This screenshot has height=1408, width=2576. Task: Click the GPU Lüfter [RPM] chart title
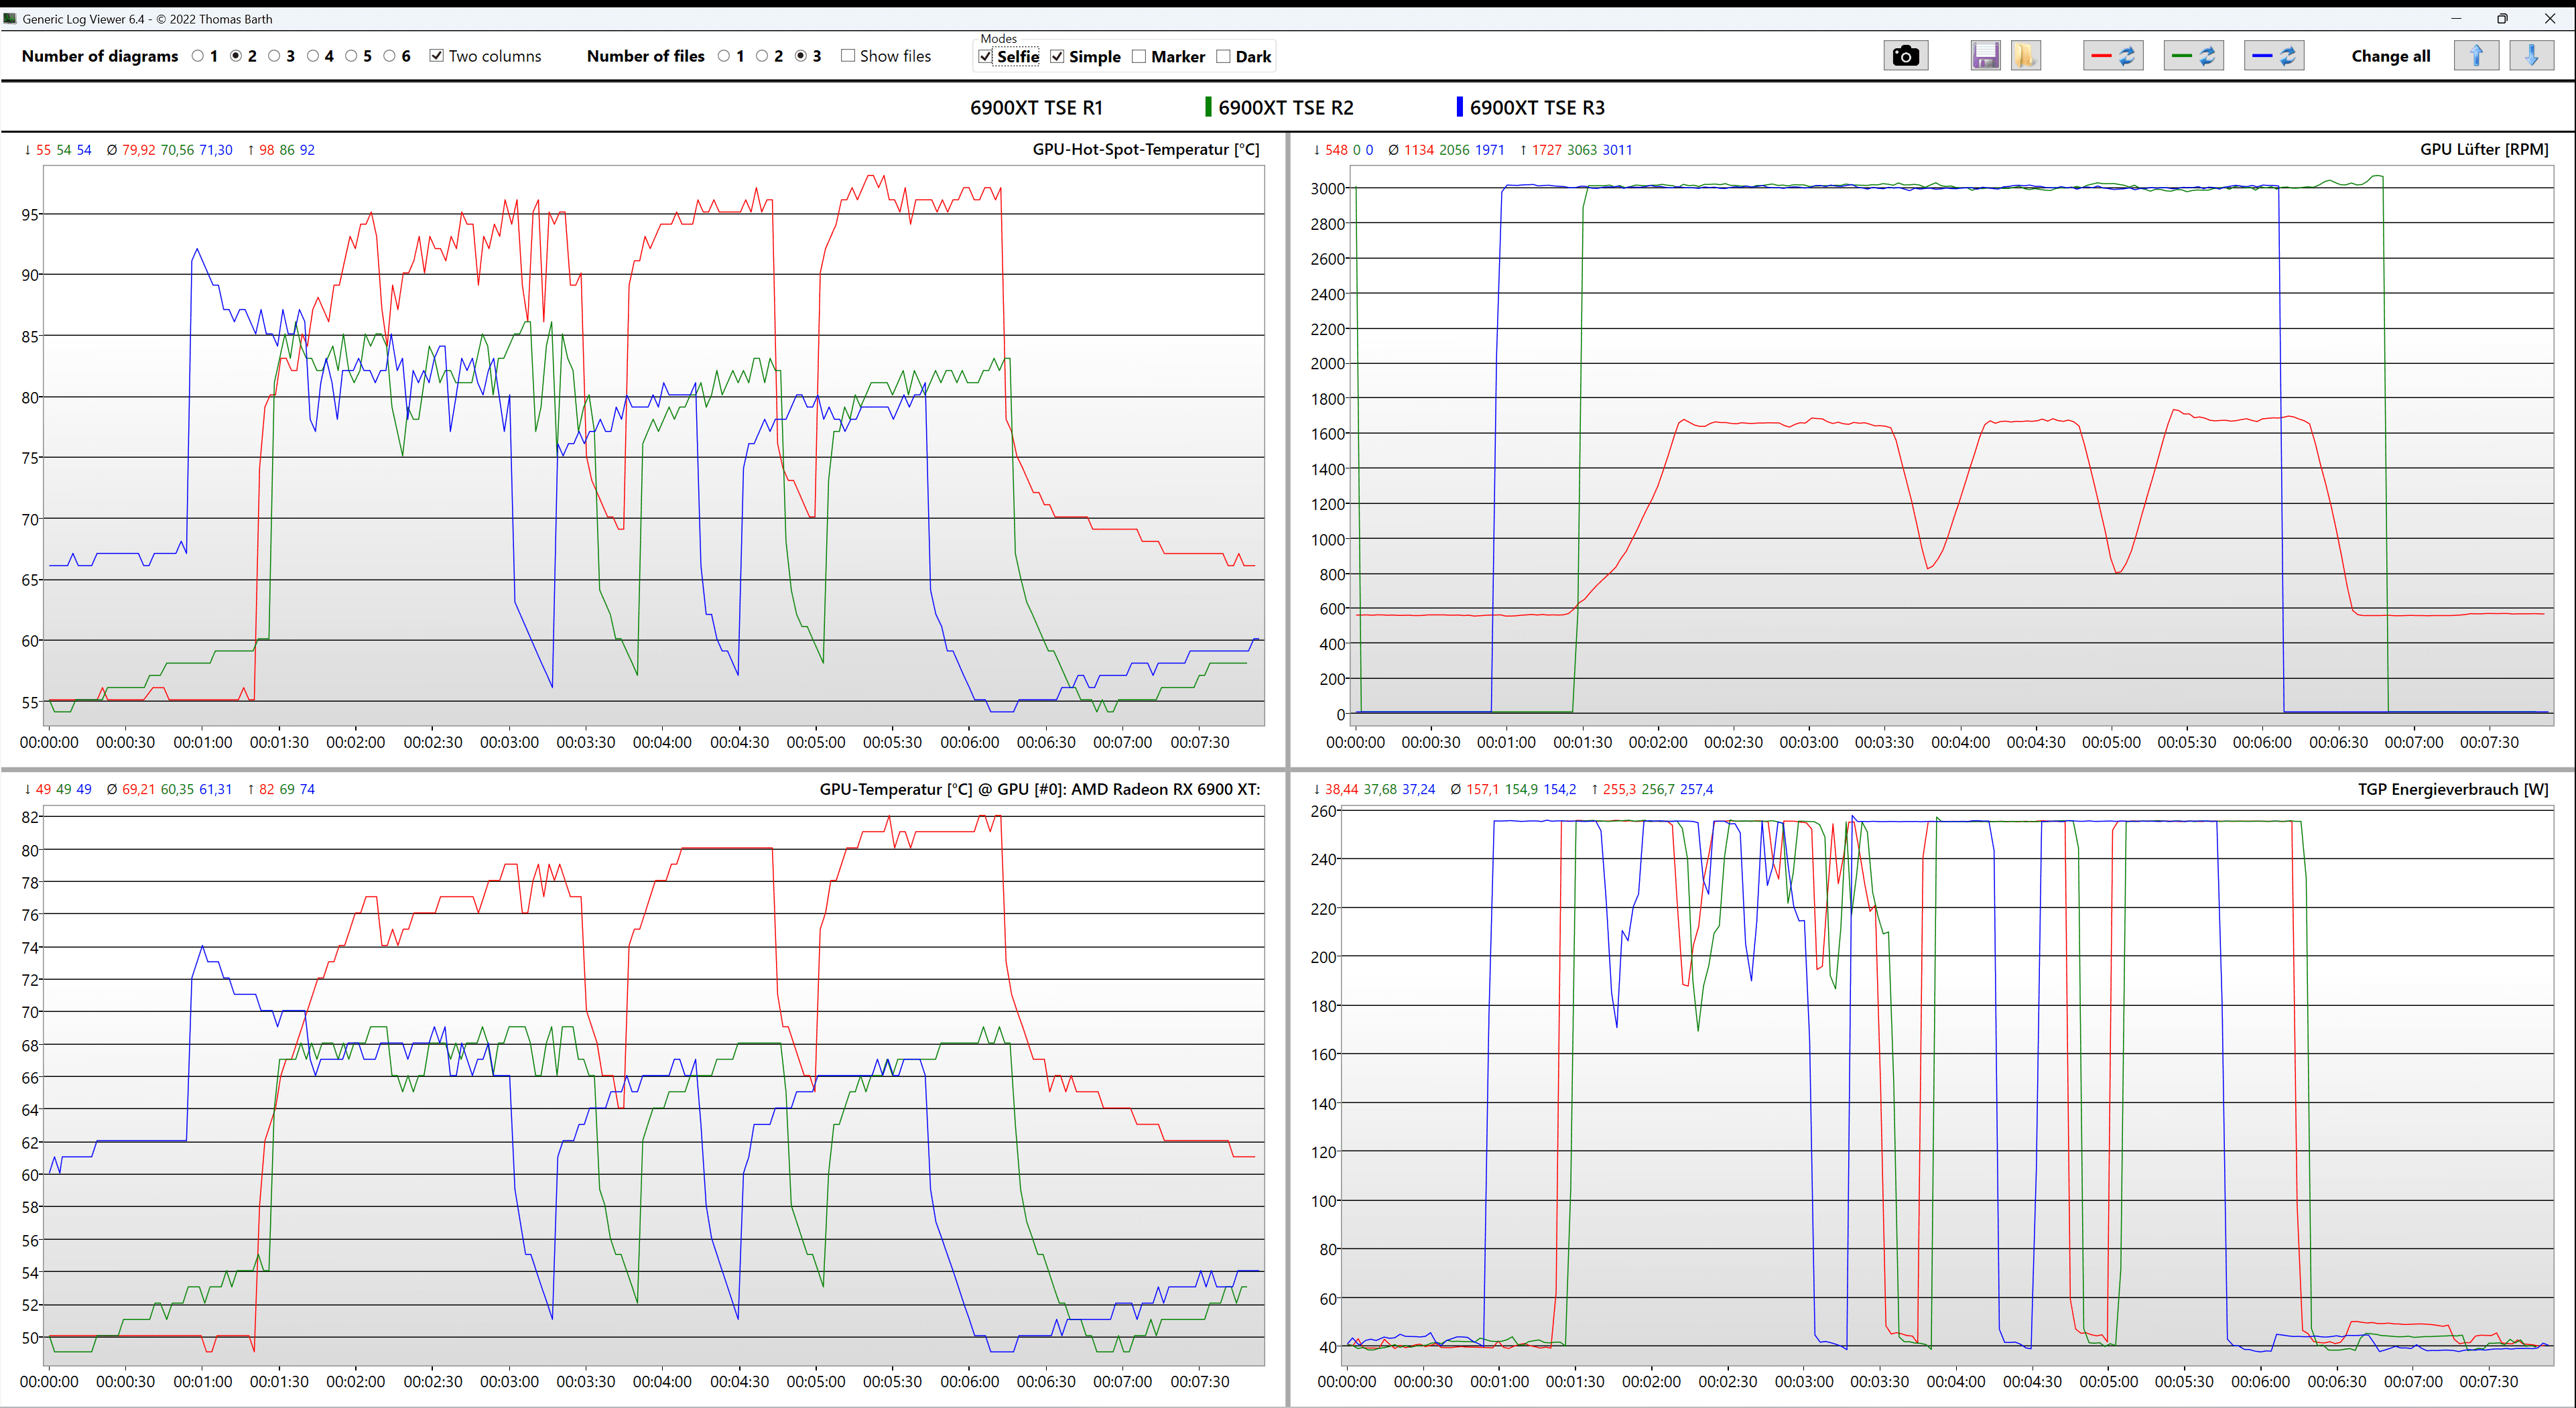pos(2484,149)
